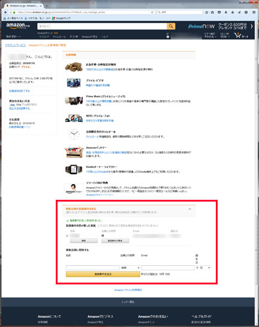Click the clock time-sale icon
259x327 pixels.
pyautogui.click(x=74, y=134)
